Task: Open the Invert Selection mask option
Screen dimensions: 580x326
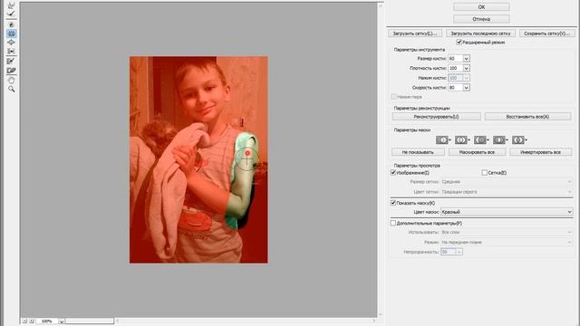Action: pyautogui.click(x=519, y=140)
